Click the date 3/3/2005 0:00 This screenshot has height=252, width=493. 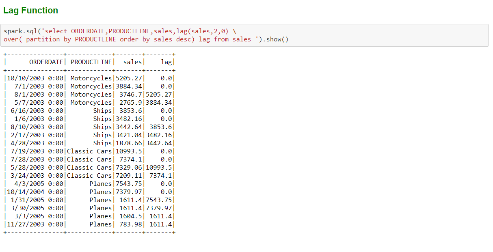[39, 216]
